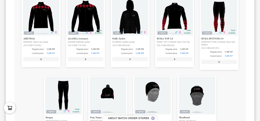Image resolution: width=260 pixels, height=121 pixels.
Task: Toggle Compare on the Pom Toque
Action: pos(96,112)
